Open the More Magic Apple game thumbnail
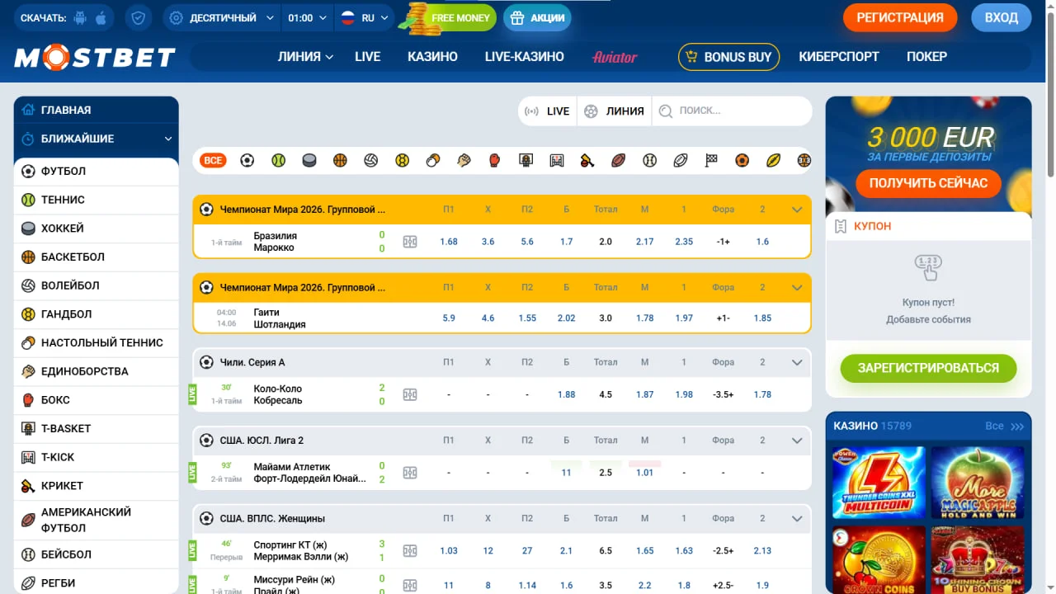Viewport: 1056px width, 594px height. point(978,483)
